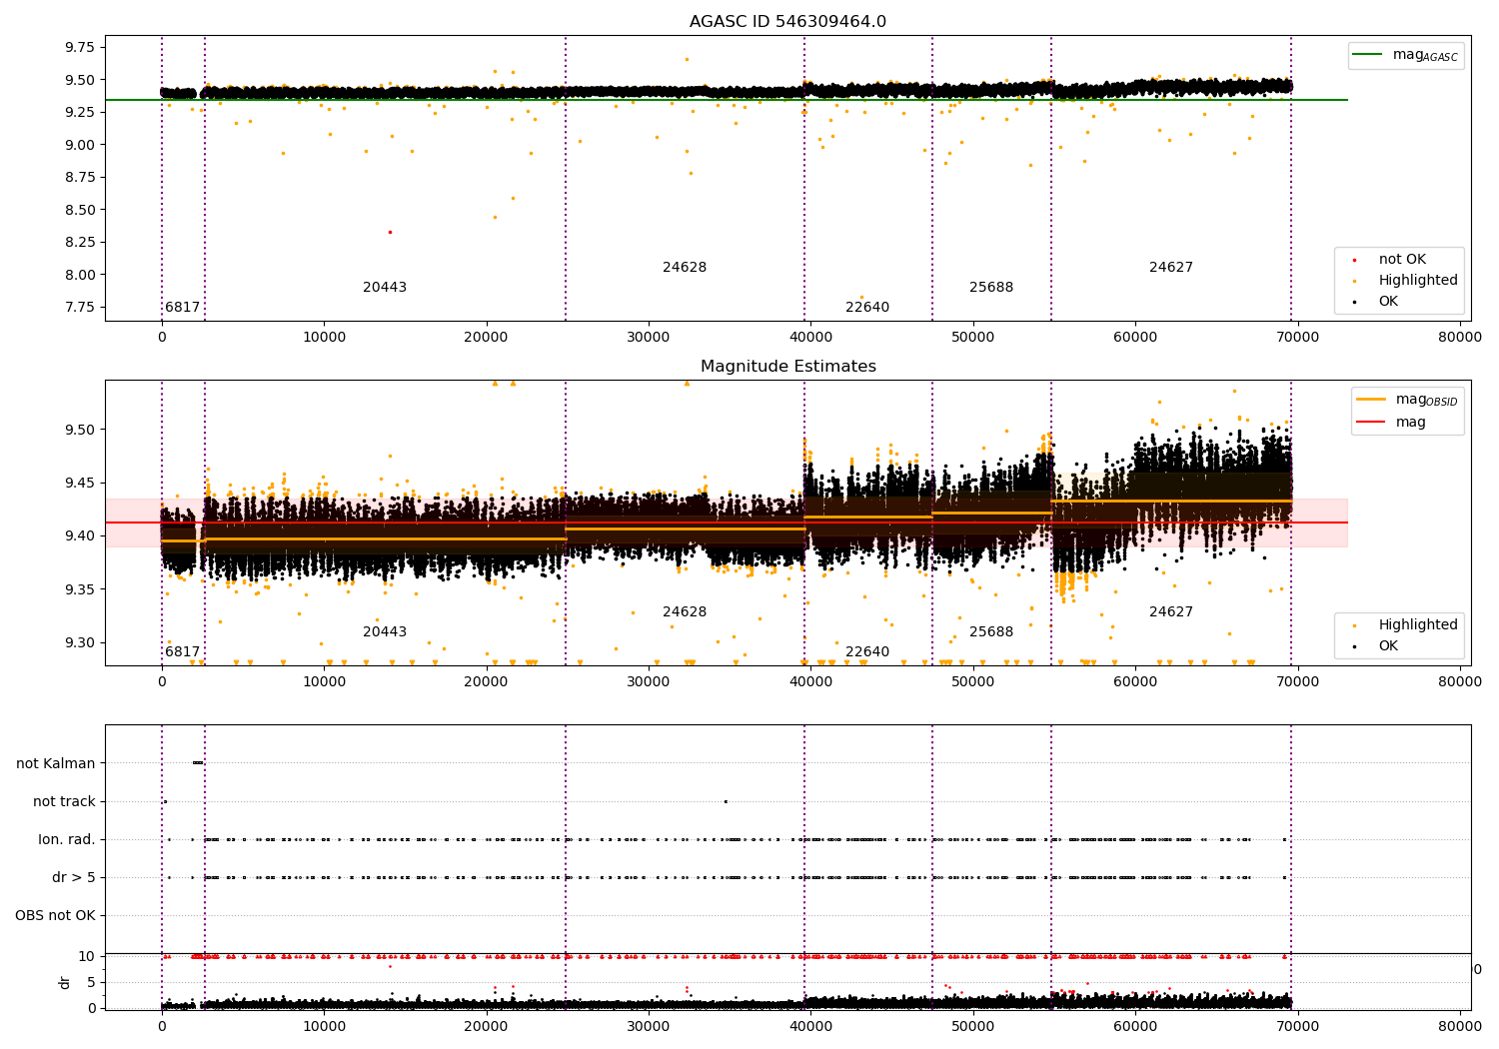Click label 22640 in the Magnitude Estimates plot
This screenshot has width=1499, height=1049.
(x=867, y=651)
